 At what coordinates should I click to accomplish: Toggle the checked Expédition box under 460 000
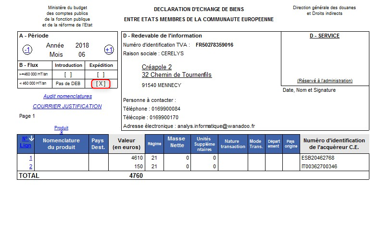(x=101, y=84)
